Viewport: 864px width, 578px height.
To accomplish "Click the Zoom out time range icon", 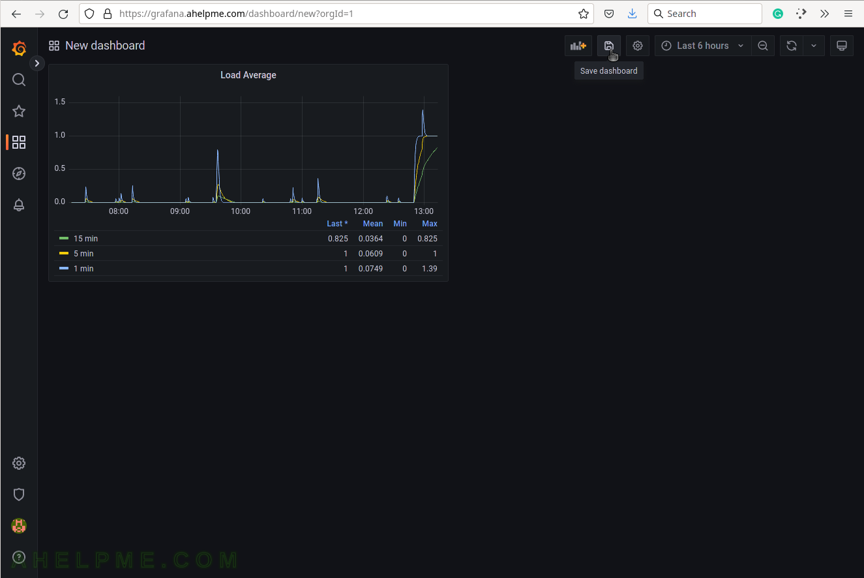I will point(763,46).
